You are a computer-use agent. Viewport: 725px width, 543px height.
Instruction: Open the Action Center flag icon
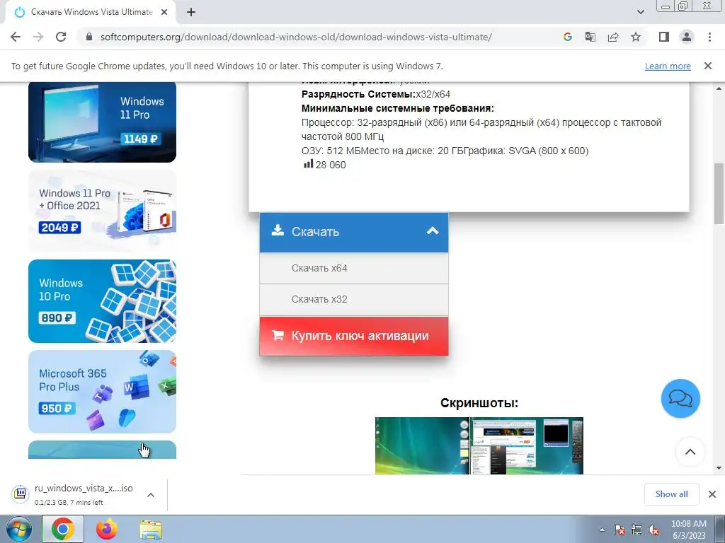620,530
